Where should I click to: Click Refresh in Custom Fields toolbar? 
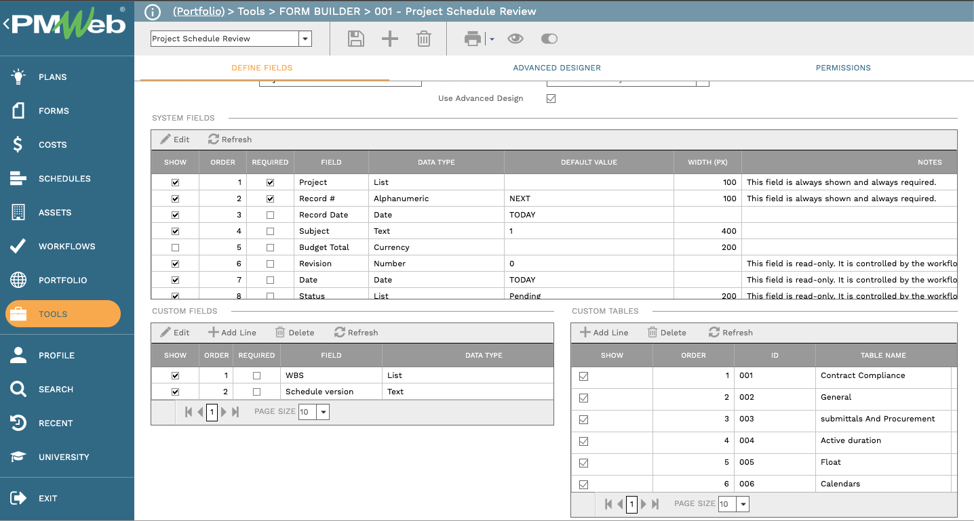coord(356,333)
